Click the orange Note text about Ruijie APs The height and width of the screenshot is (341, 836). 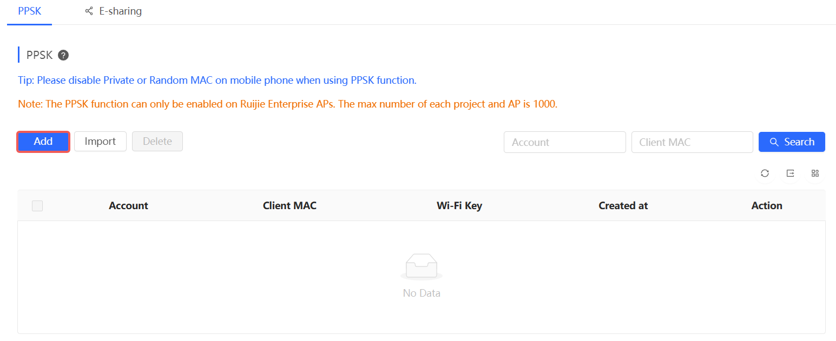coord(287,104)
